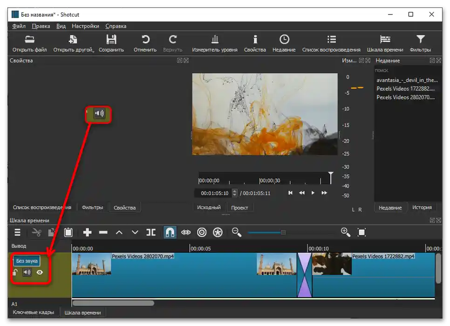Click the player scrub bar playhead
Image resolution: width=450 pixels, height=326 pixels.
[x=331, y=177]
